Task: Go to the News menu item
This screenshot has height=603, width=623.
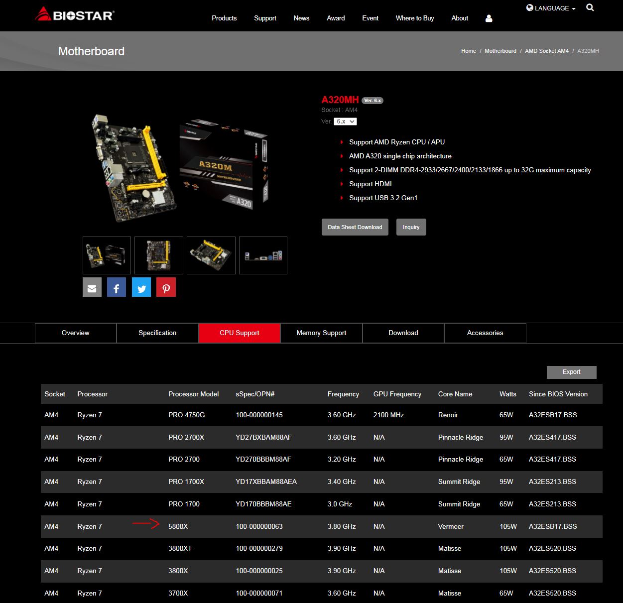Action: coord(301,18)
